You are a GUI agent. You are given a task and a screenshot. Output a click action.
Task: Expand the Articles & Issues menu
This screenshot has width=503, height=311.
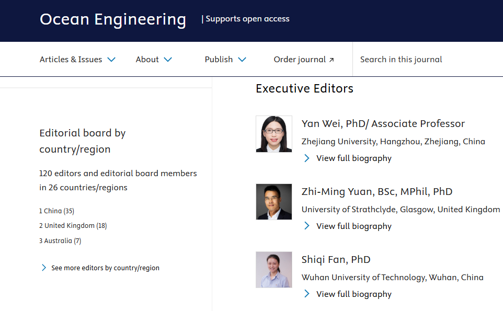[77, 59]
